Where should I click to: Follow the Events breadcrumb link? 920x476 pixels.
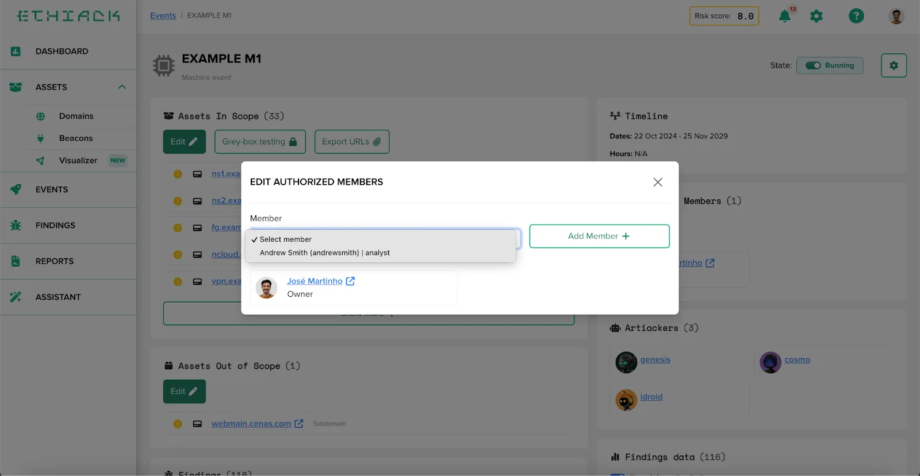pyautogui.click(x=163, y=16)
